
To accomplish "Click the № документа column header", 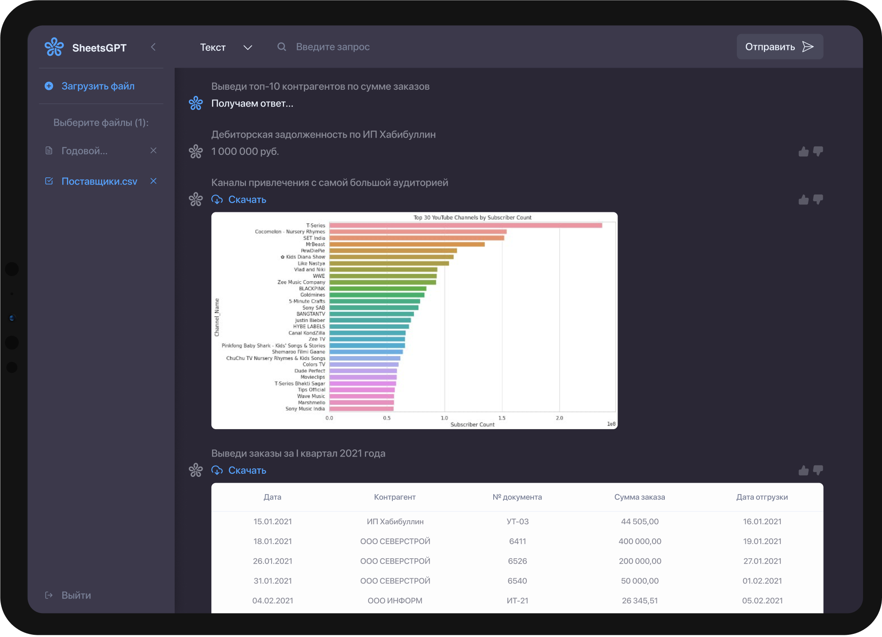I will [518, 497].
